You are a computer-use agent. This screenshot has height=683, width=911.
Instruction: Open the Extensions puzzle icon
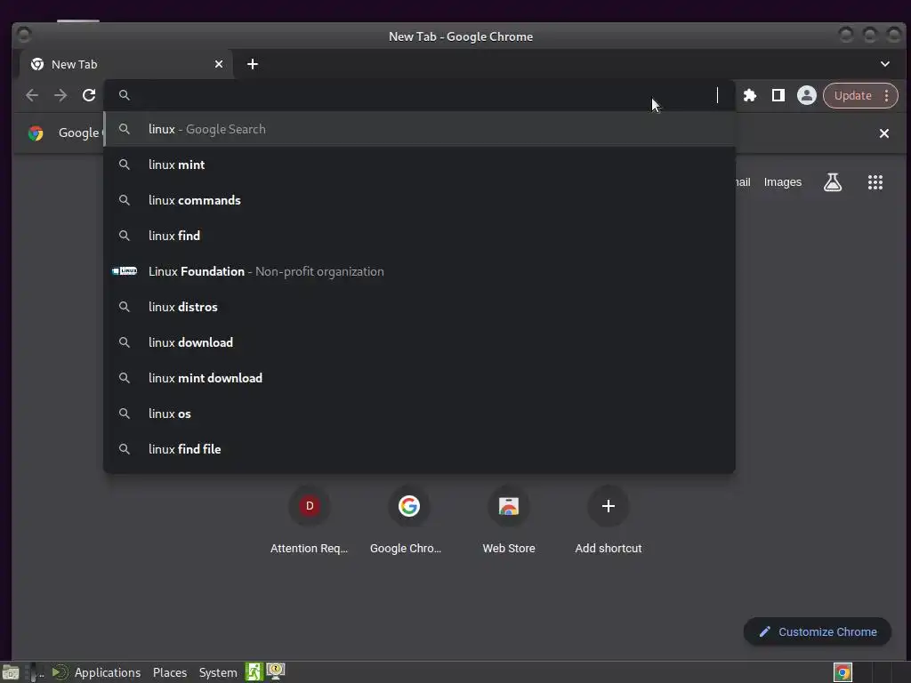pyautogui.click(x=750, y=95)
